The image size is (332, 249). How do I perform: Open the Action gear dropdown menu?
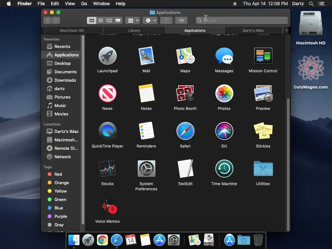[150, 20]
